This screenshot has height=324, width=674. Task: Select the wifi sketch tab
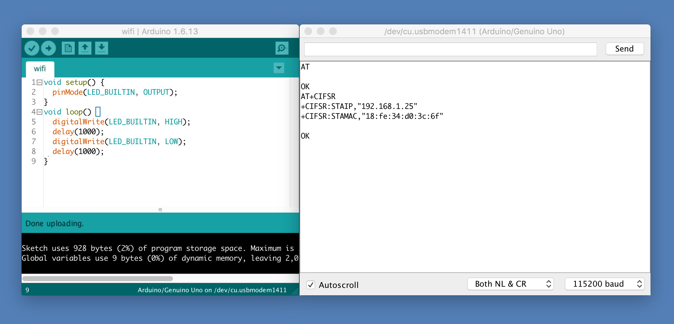pos(40,69)
